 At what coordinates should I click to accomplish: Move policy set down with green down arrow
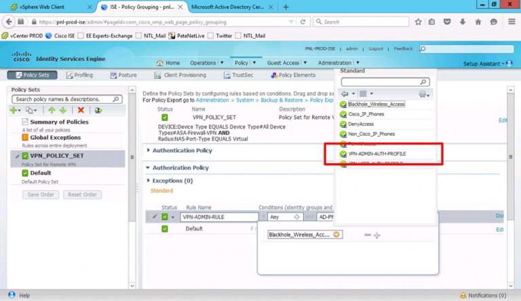point(63,110)
